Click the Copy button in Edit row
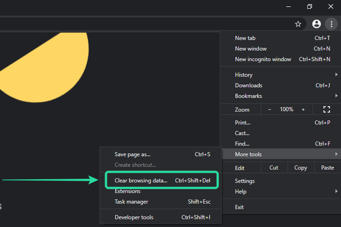The height and width of the screenshot is (227, 341). tap(300, 168)
